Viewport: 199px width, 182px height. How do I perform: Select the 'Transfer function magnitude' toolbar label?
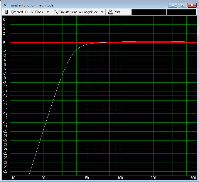point(78,12)
